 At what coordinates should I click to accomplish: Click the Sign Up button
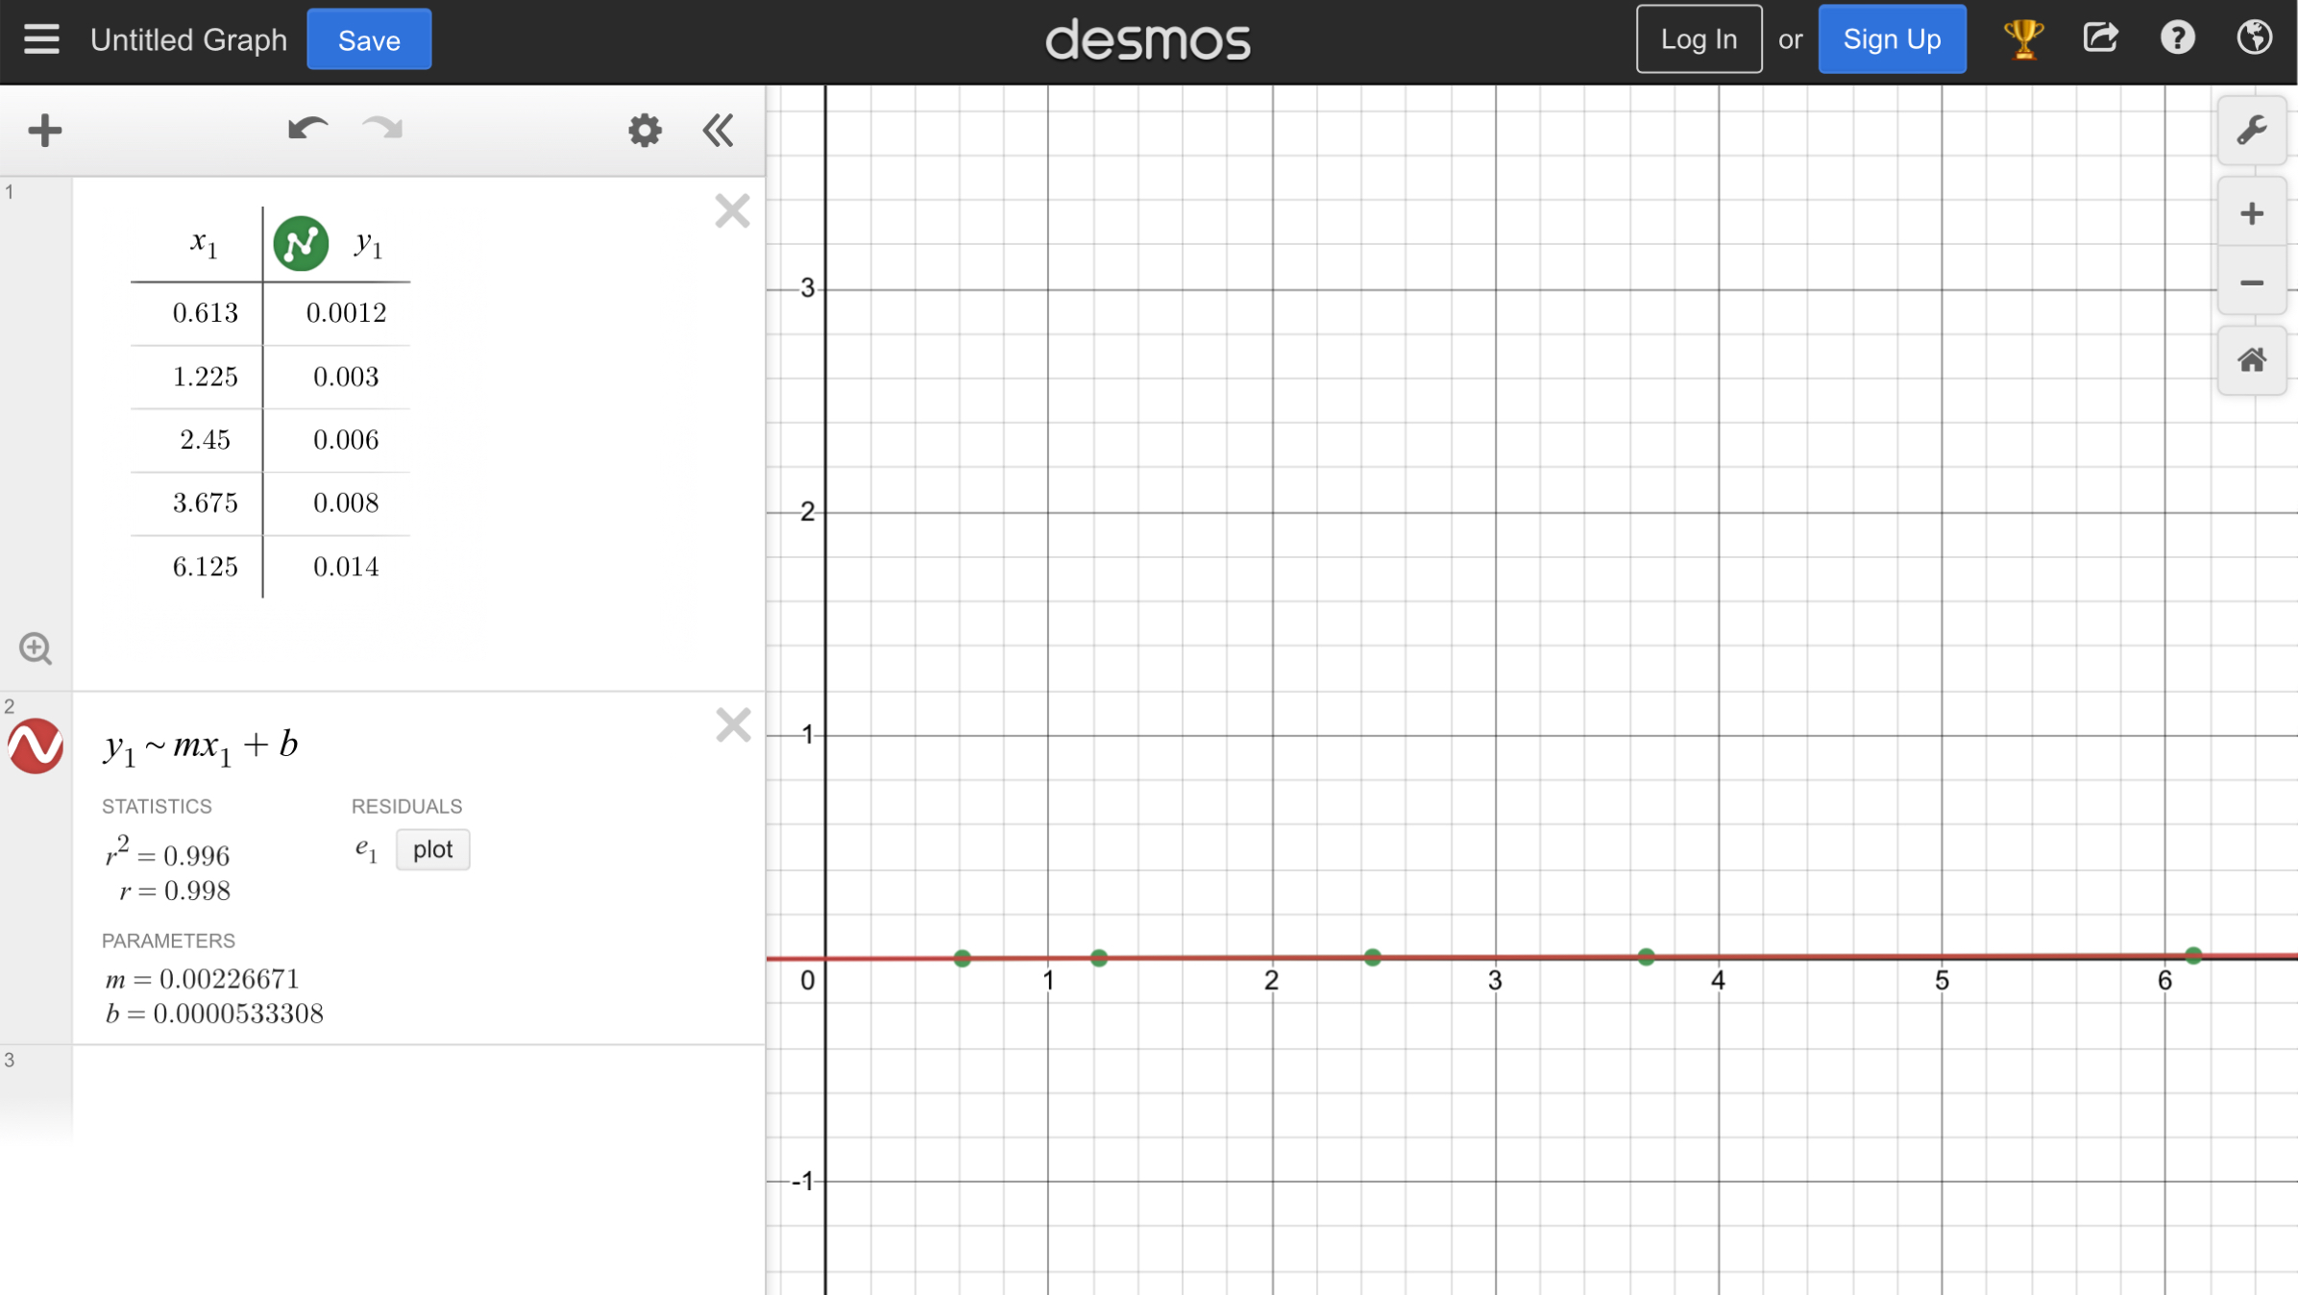pyautogui.click(x=1891, y=38)
